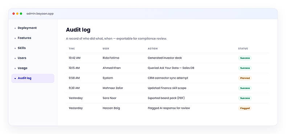Click the Exported board pack (PDF) entry
Screen dimensions: 286x134
click(x=166, y=98)
